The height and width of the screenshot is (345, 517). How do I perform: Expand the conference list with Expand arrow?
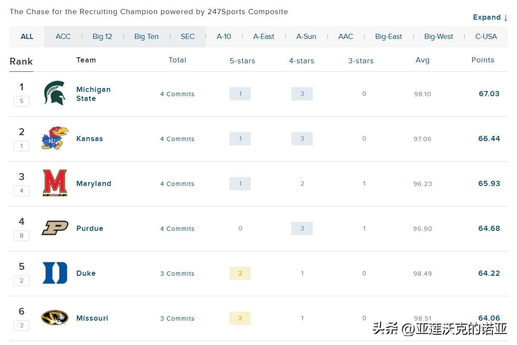click(490, 18)
